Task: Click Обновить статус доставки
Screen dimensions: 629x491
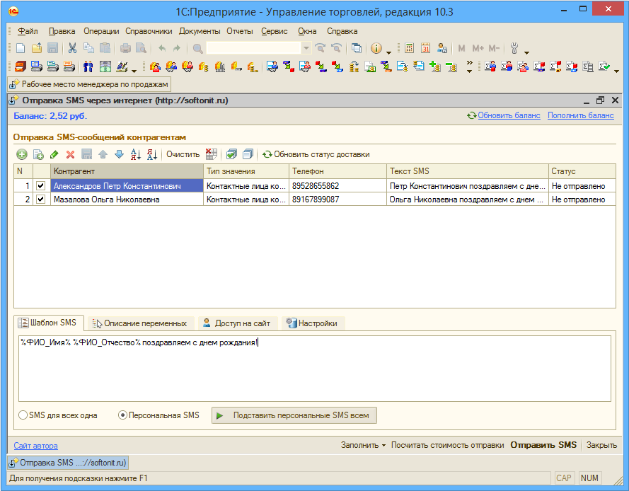Action: click(x=316, y=154)
